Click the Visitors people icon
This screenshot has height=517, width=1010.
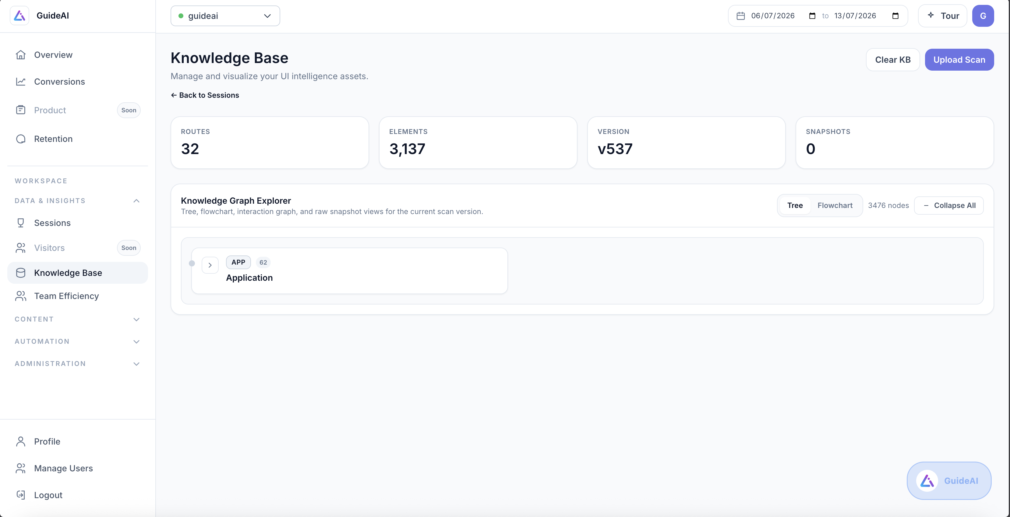point(21,248)
